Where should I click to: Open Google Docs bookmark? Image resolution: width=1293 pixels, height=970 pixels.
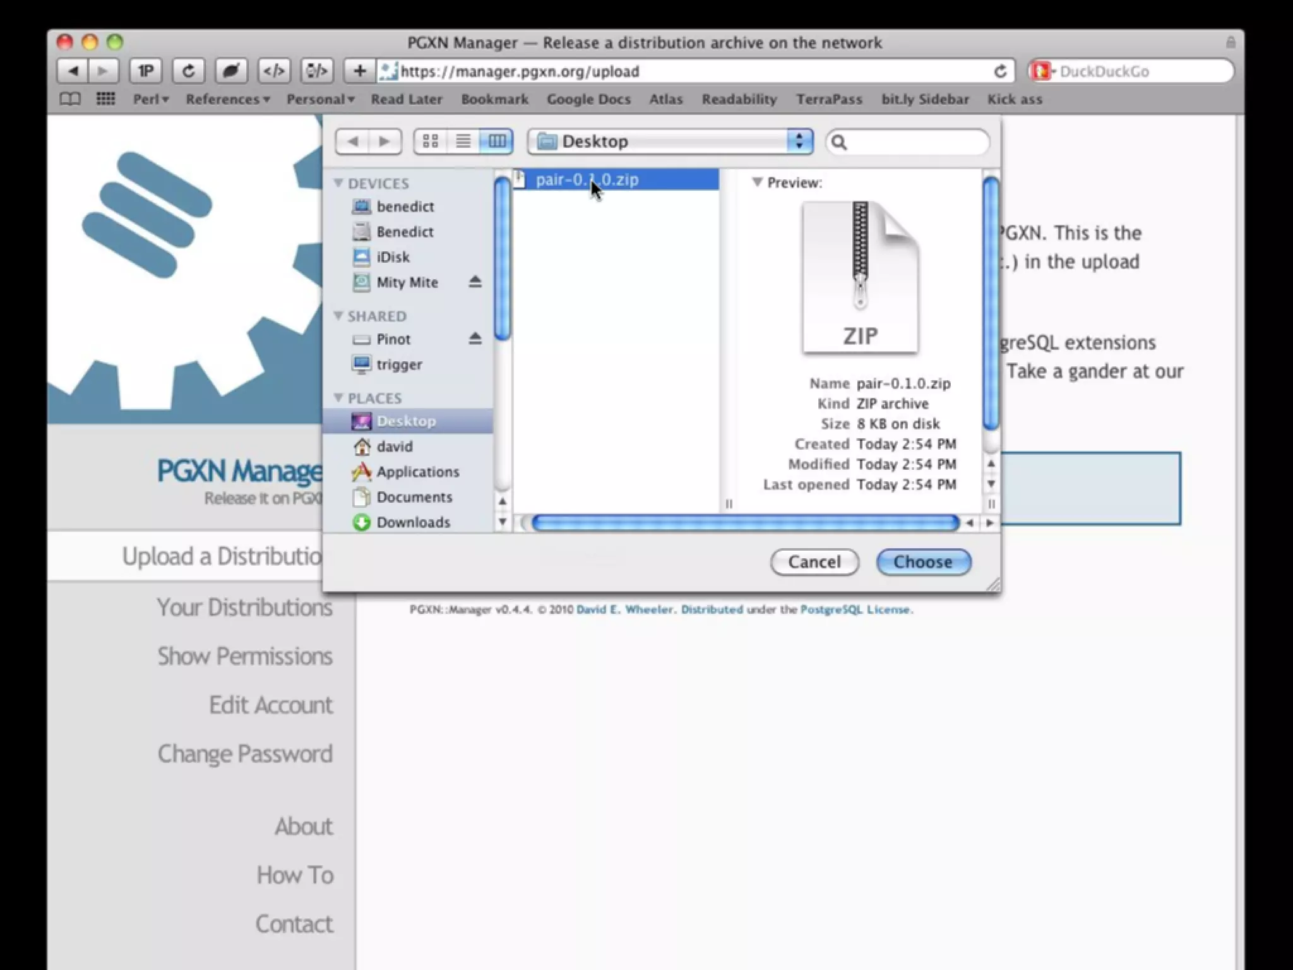pyautogui.click(x=588, y=99)
